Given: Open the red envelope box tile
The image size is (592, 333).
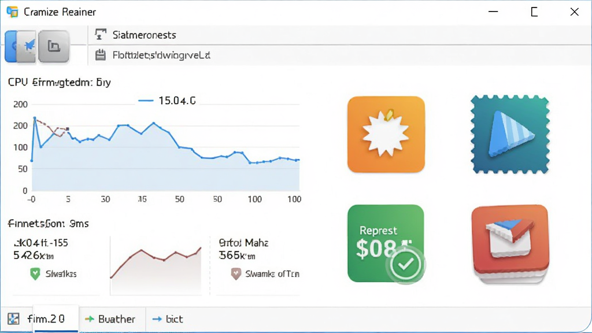Looking at the screenshot, I should (x=510, y=244).
